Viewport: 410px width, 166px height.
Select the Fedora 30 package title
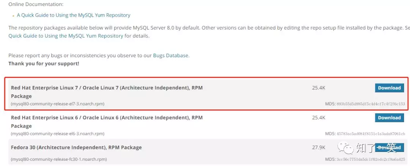pos(76,147)
